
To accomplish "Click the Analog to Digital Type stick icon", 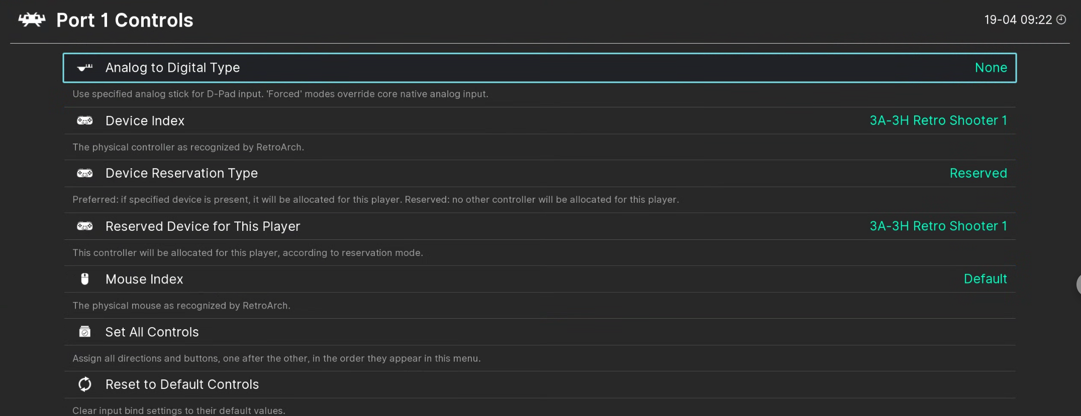I will pyautogui.click(x=85, y=68).
